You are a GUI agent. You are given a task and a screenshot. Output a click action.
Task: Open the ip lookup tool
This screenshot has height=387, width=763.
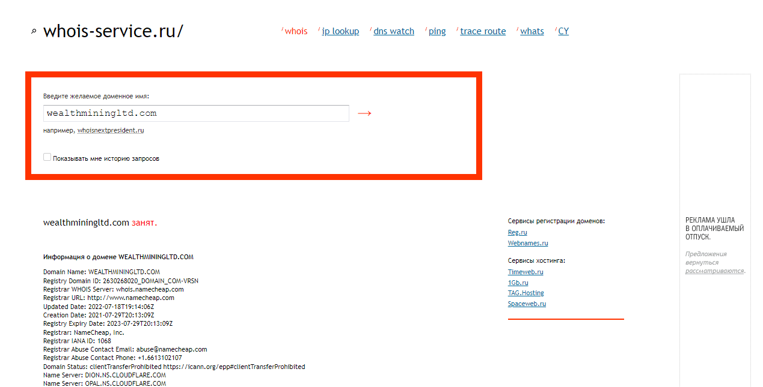[x=340, y=31]
